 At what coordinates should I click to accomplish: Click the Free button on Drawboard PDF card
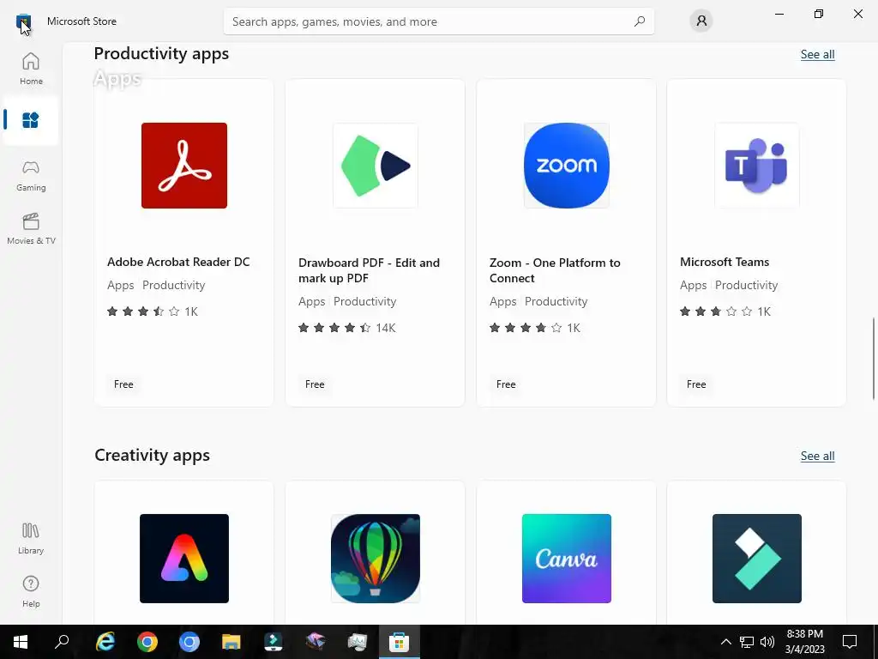coord(315,384)
